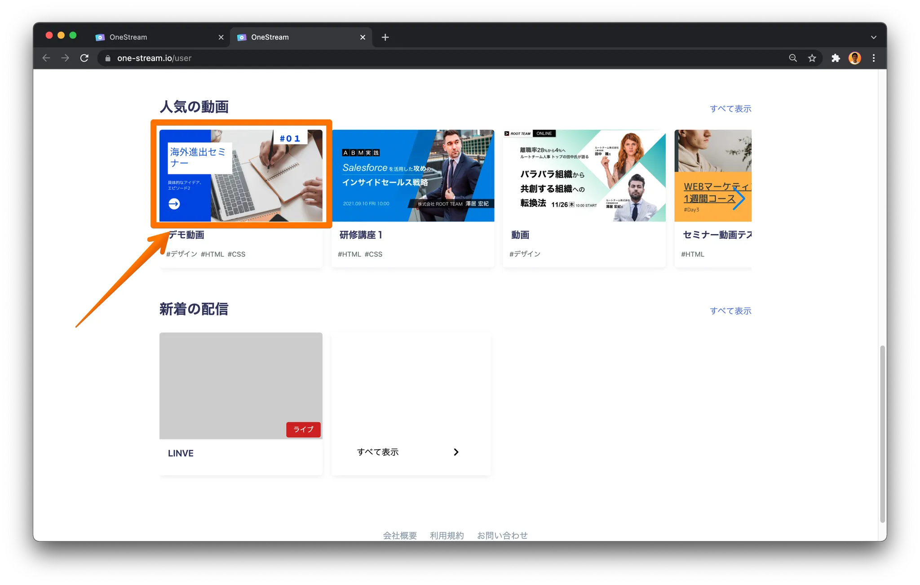
Task: Click the zoom magnifier icon in address bar
Action: 793,58
